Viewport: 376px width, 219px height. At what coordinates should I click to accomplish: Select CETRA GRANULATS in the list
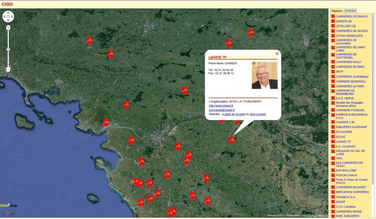click(349, 36)
